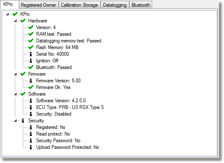Click the green check beside KPro root

[x=15, y=14]
